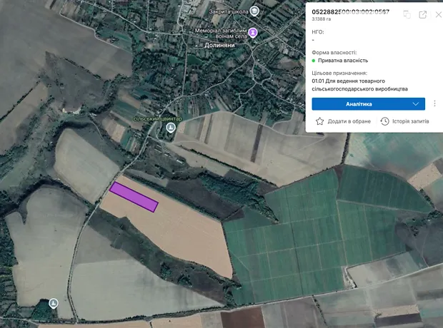Image resolution: width=443 pixels, height=328 pixels.
Task: Expand the Аналітика dropdown chevron
Action: coord(416,103)
